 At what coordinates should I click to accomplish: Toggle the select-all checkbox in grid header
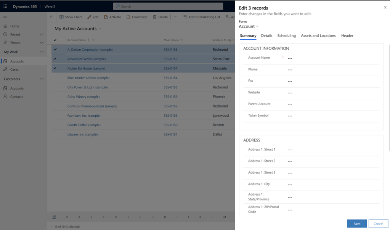[55, 40]
